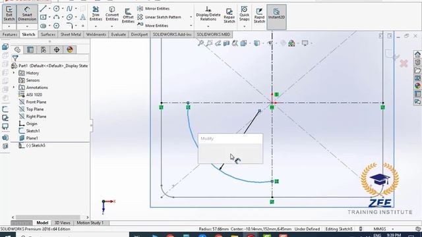Screen dimensions: 422x237
Task: Click the Convert Entities tool
Action: pos(112,14)
